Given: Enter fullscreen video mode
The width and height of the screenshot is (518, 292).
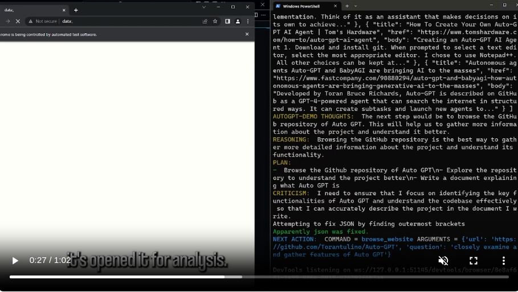Looking at the screenshot, I should click(474, 261).
